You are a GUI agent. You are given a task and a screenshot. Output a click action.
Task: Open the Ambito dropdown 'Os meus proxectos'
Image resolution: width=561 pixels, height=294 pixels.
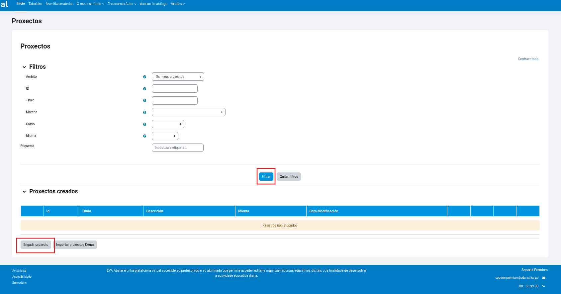pyautogui.click(x=178, y=77)
